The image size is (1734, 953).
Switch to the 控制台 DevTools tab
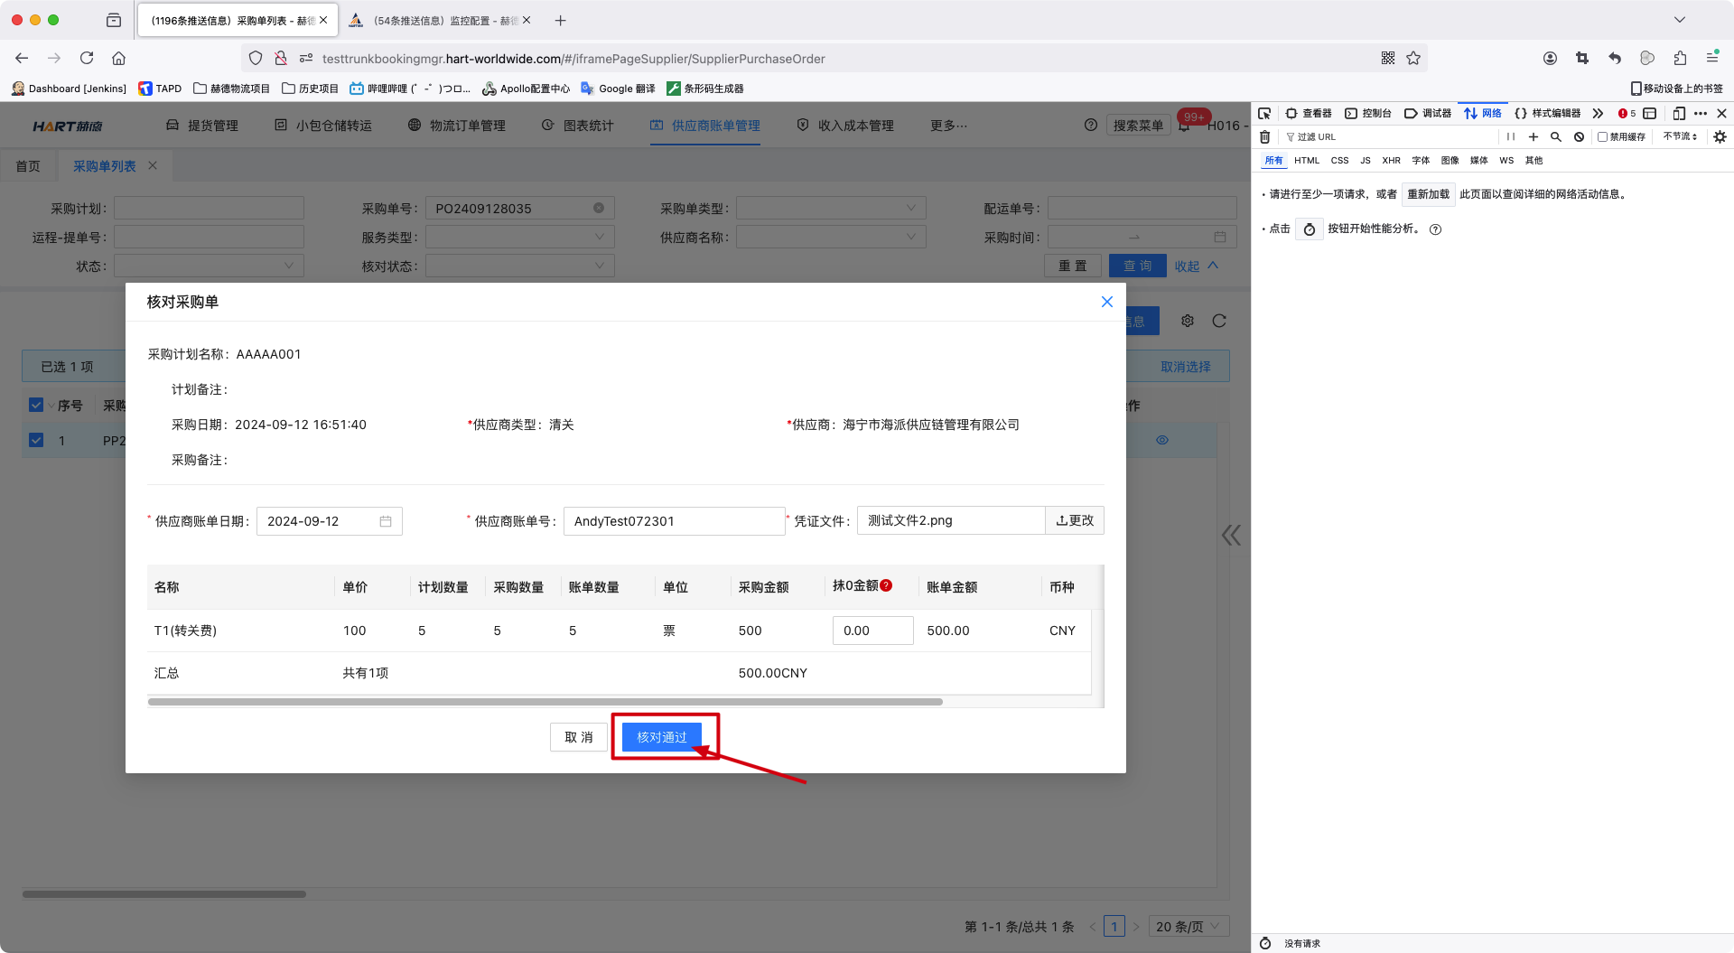1368,113
